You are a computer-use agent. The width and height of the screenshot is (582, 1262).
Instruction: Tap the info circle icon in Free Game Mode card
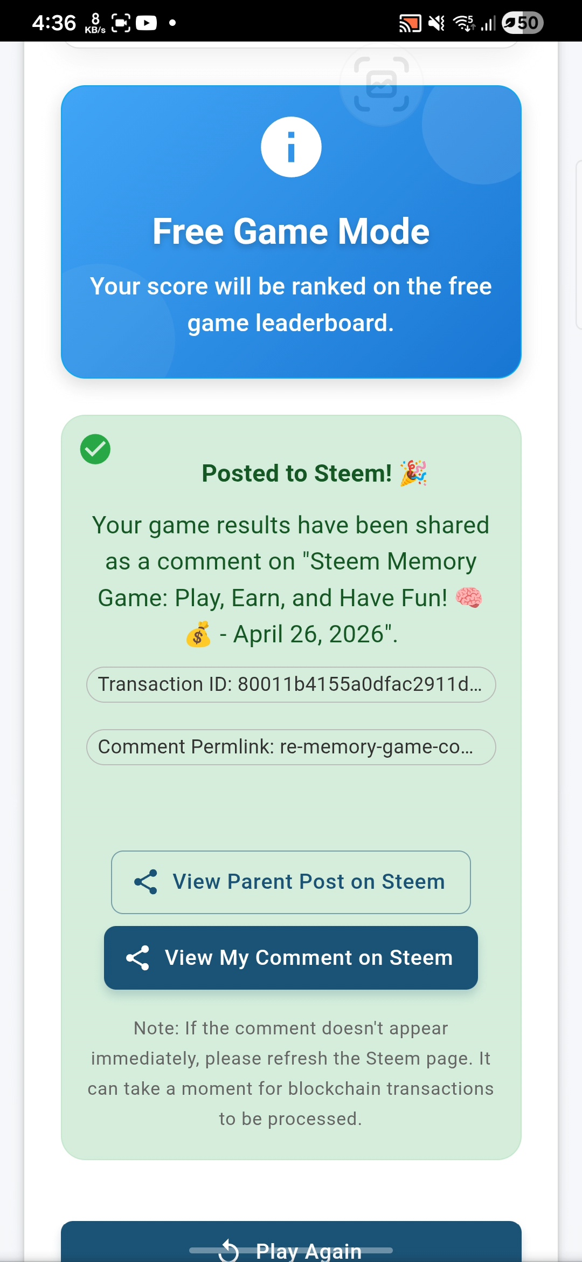pyautogui.click(x=291, y=147)
